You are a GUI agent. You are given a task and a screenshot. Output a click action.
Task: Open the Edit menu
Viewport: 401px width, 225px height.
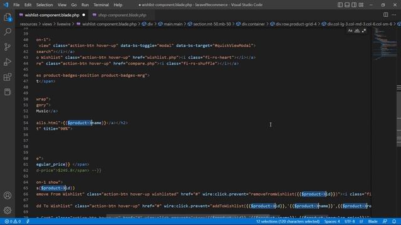point(28,5)
